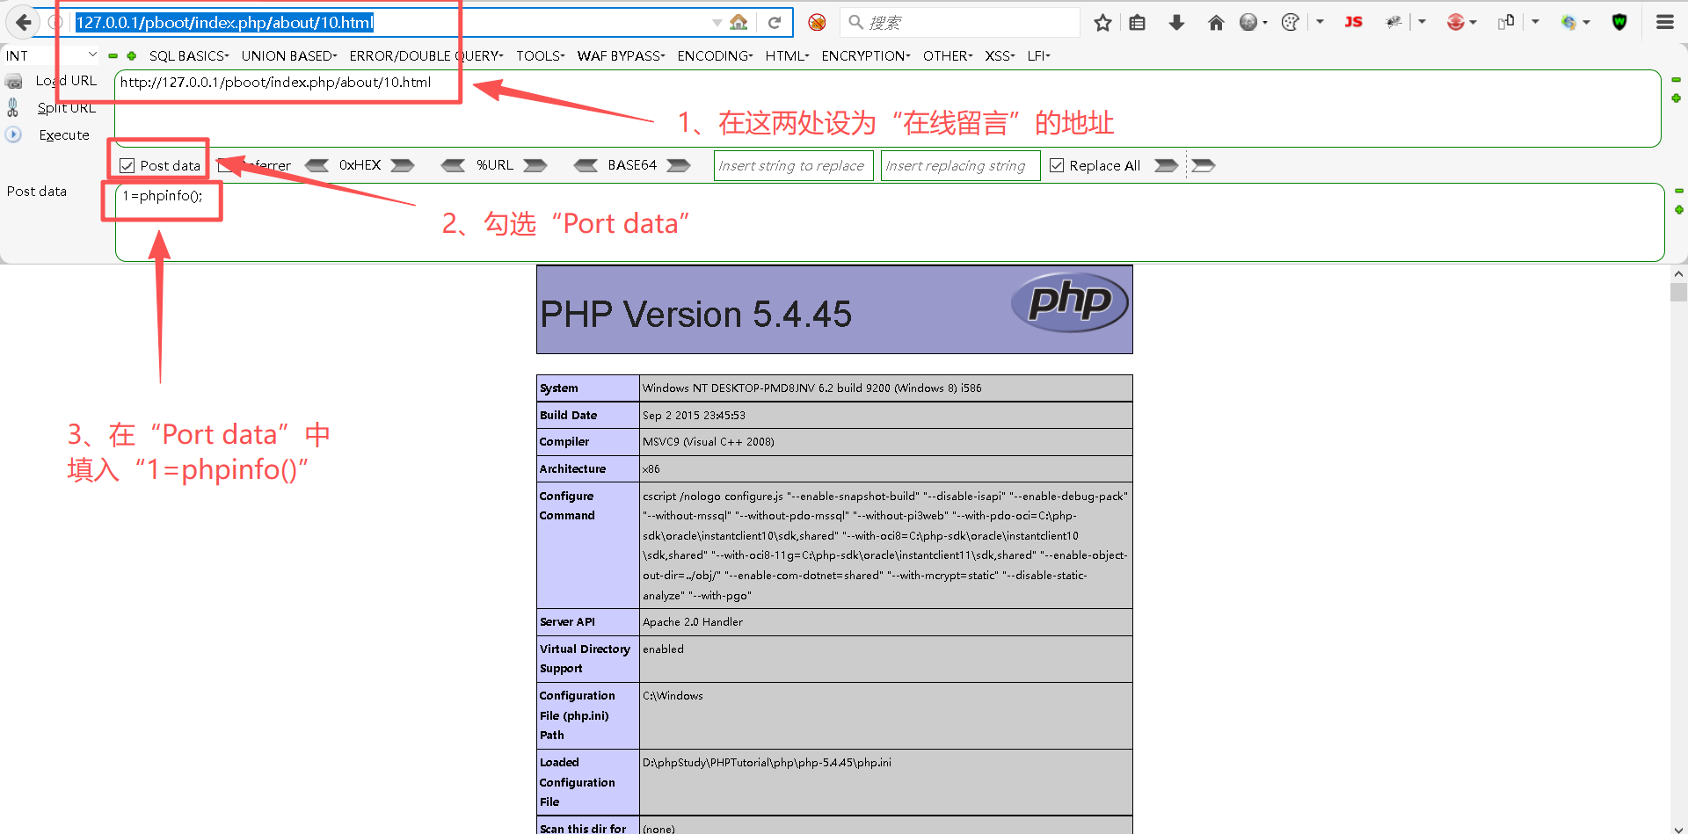1688x834 pixels.
Task: Open dropdown arrow after devices sync icon
Action: tap(1535, 22)
